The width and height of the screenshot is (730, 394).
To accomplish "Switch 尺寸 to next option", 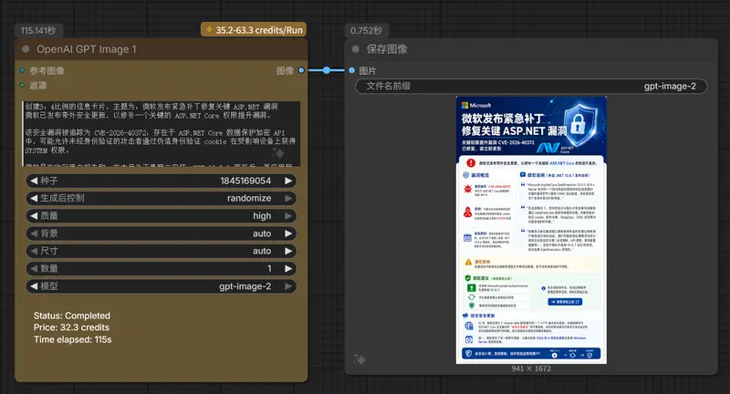I will click(x=288, y=251).
